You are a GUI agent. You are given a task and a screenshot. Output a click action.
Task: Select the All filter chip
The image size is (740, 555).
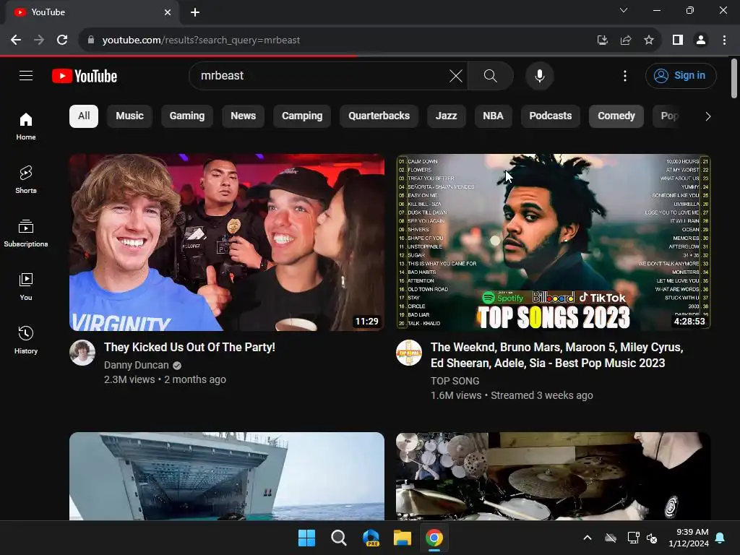click(84, 116)
